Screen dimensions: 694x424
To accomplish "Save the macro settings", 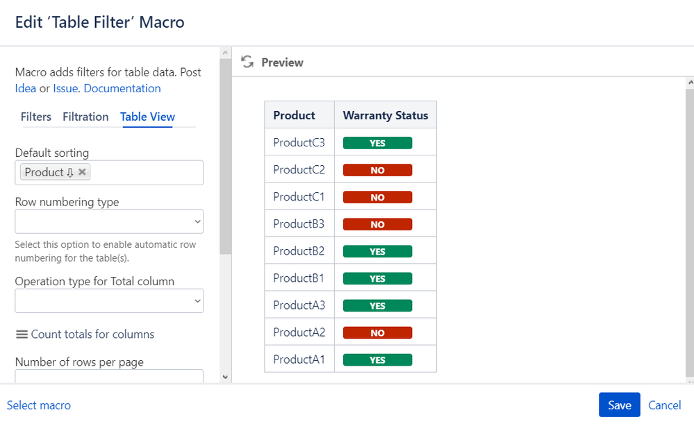I will pos(619,405).
